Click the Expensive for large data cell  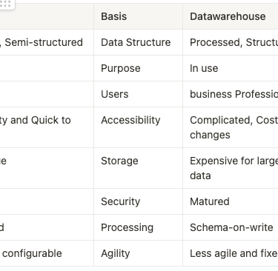point(231,168)
